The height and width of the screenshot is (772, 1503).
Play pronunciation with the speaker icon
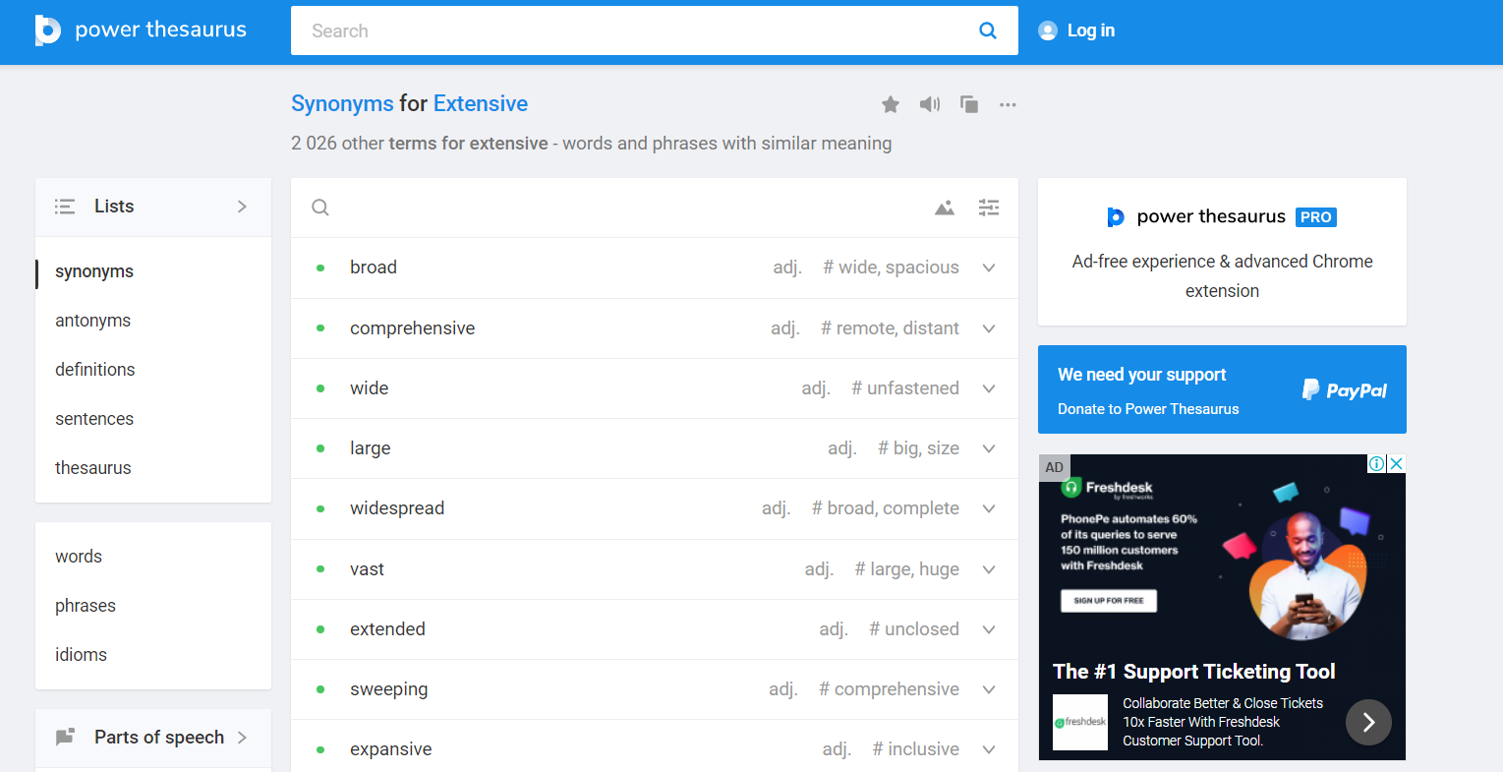[929, 104]
